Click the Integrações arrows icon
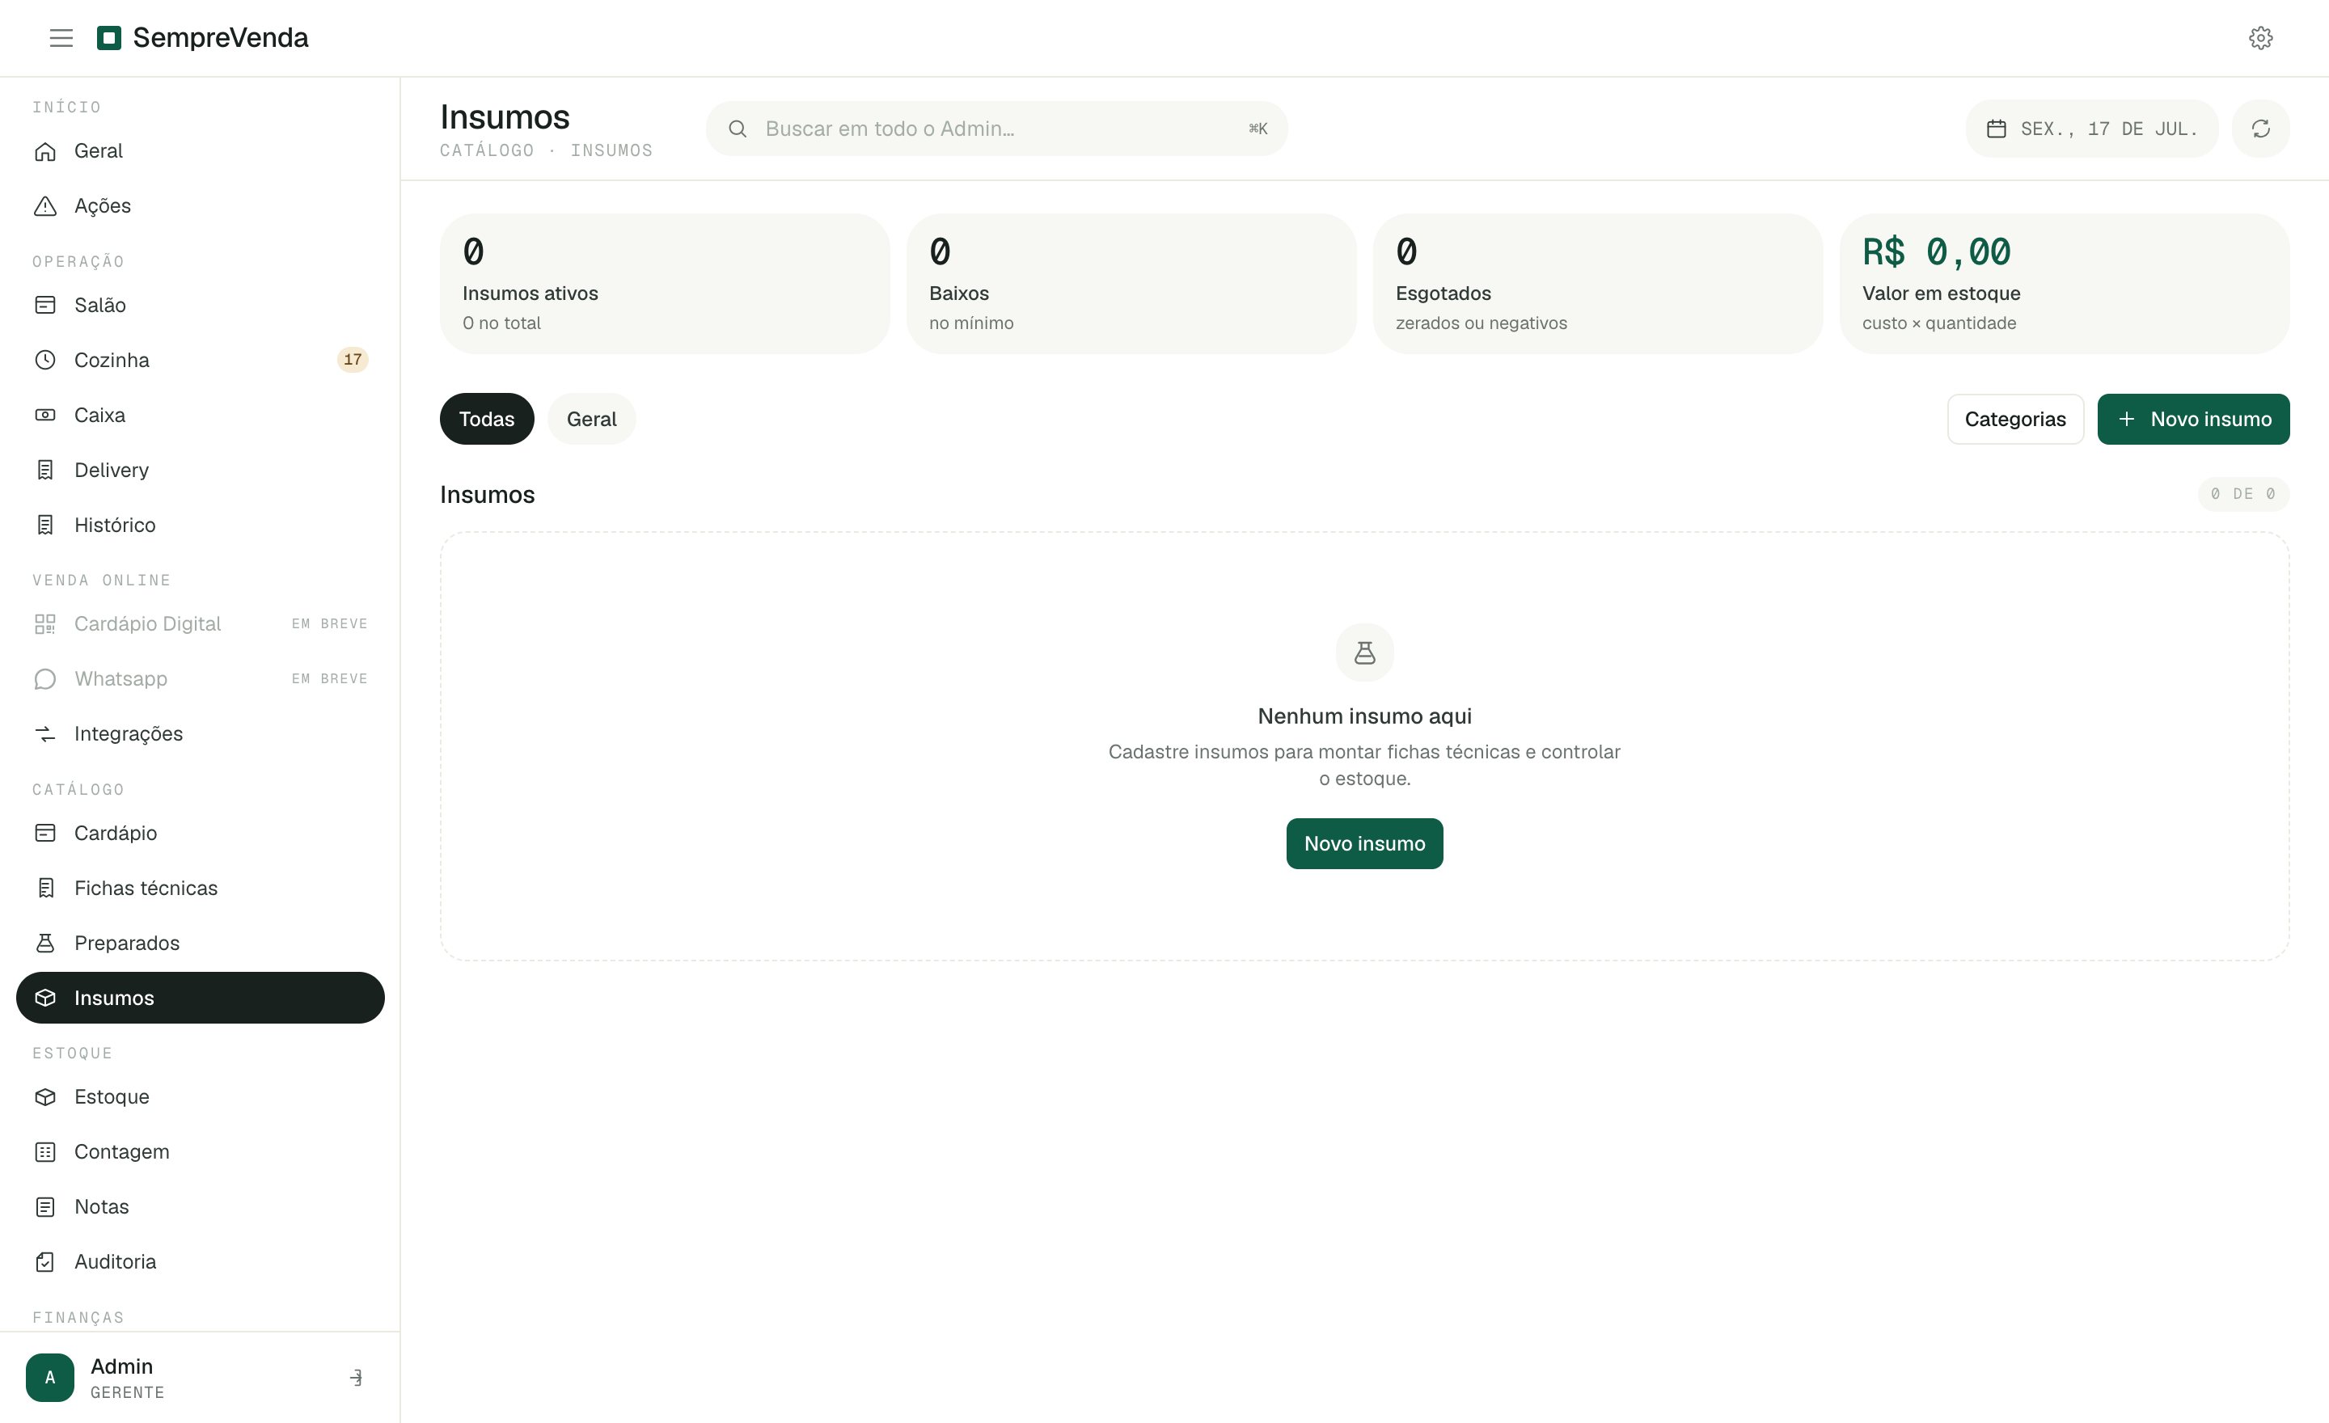Screen dimensions: 2329x1423 coord(45,733)
